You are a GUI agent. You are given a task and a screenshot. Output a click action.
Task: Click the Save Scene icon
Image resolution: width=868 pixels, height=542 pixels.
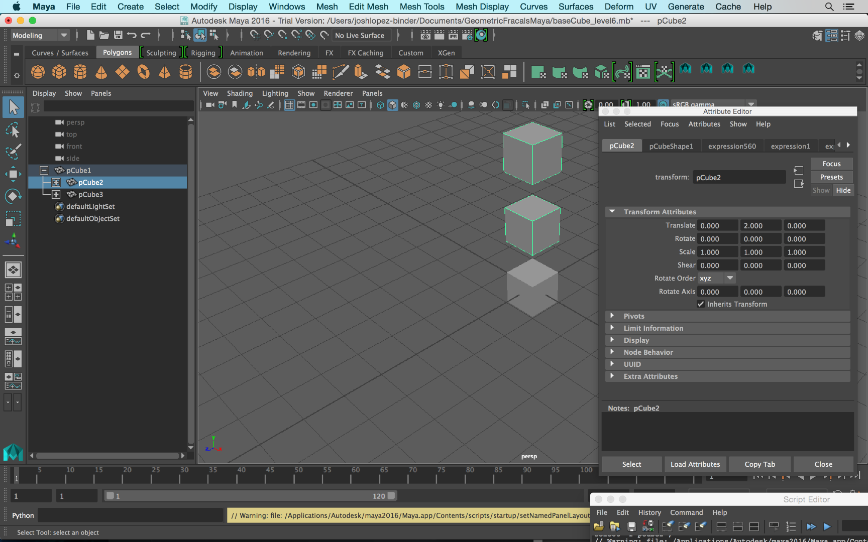[118, 35]
